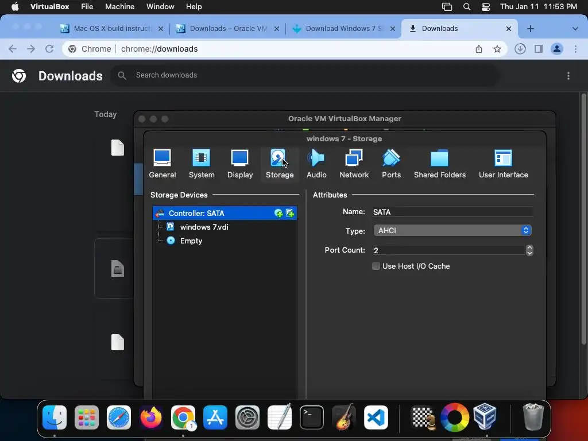This screenshot has width=588, height=441.
Task: Click the Port Count value field
Action: 448,250
